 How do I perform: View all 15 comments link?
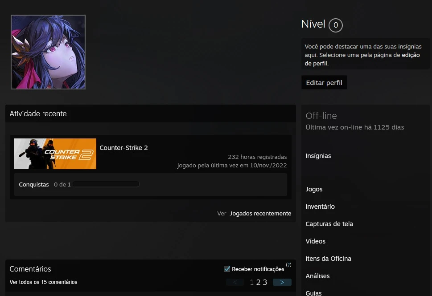point(43,282)
